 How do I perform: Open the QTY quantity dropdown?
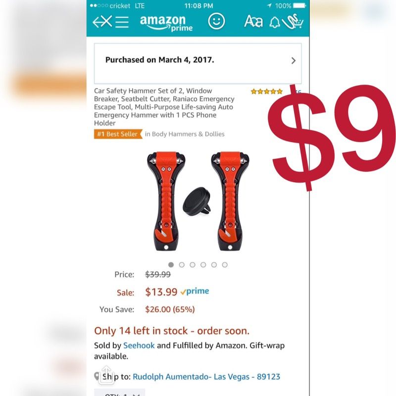[119, 393]
